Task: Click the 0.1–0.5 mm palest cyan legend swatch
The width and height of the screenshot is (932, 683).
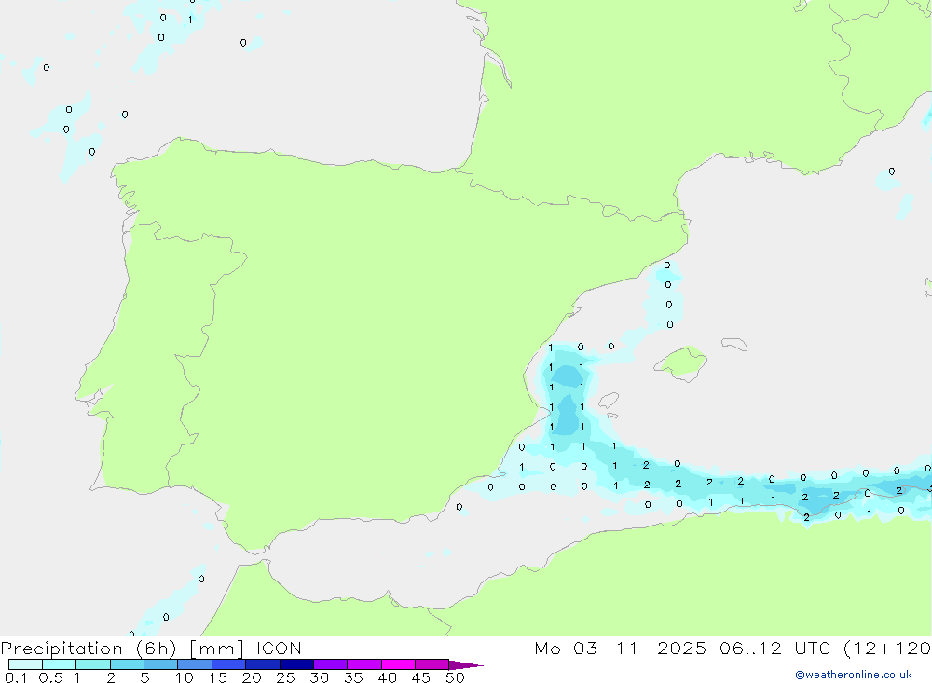Action: [x=25, y=664]
